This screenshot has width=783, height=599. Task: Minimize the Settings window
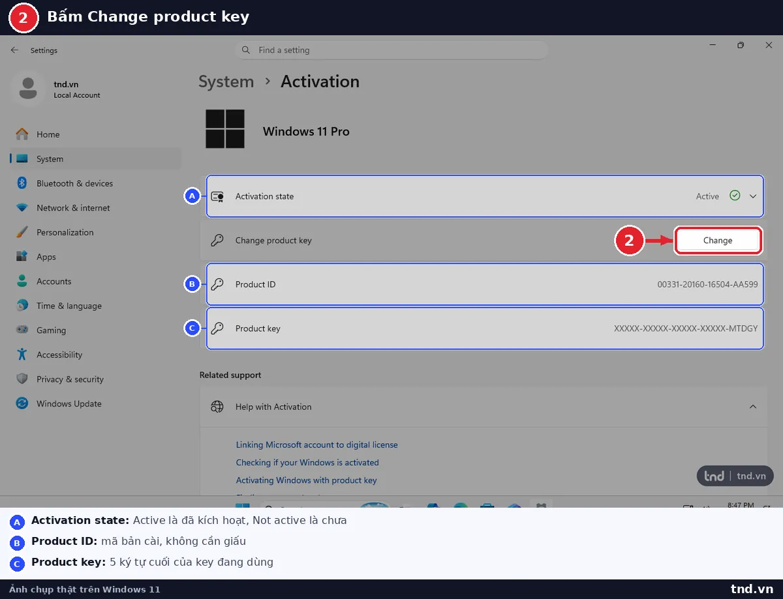tap(713, 45)
